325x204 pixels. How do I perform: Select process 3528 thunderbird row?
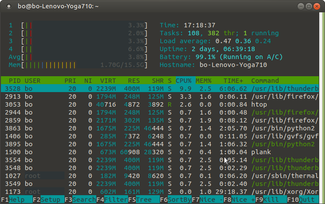tap(160, 89)
